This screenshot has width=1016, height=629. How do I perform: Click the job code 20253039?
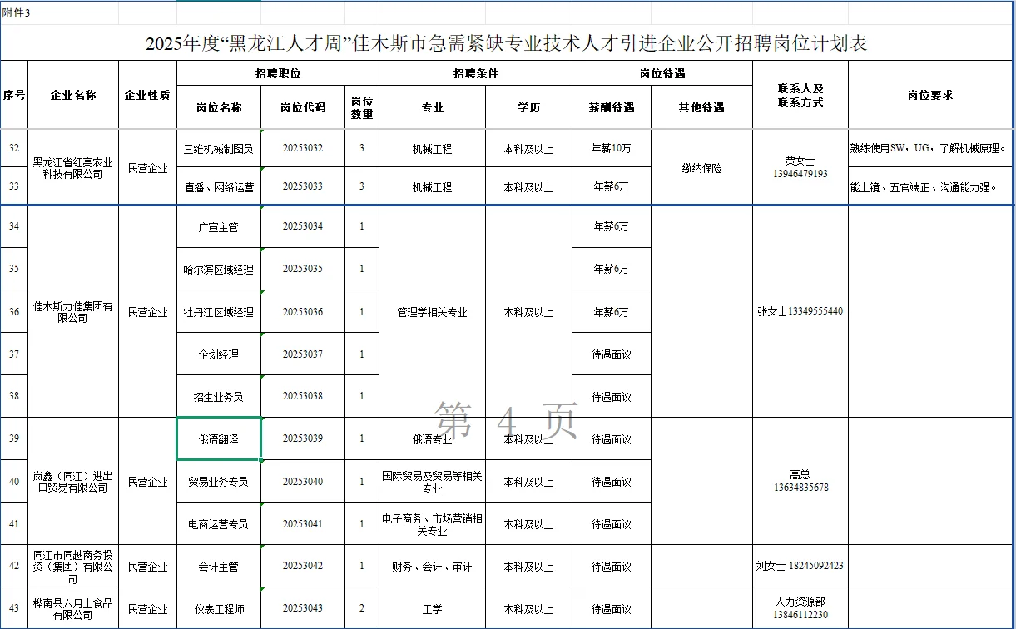(x=303, y=438)
